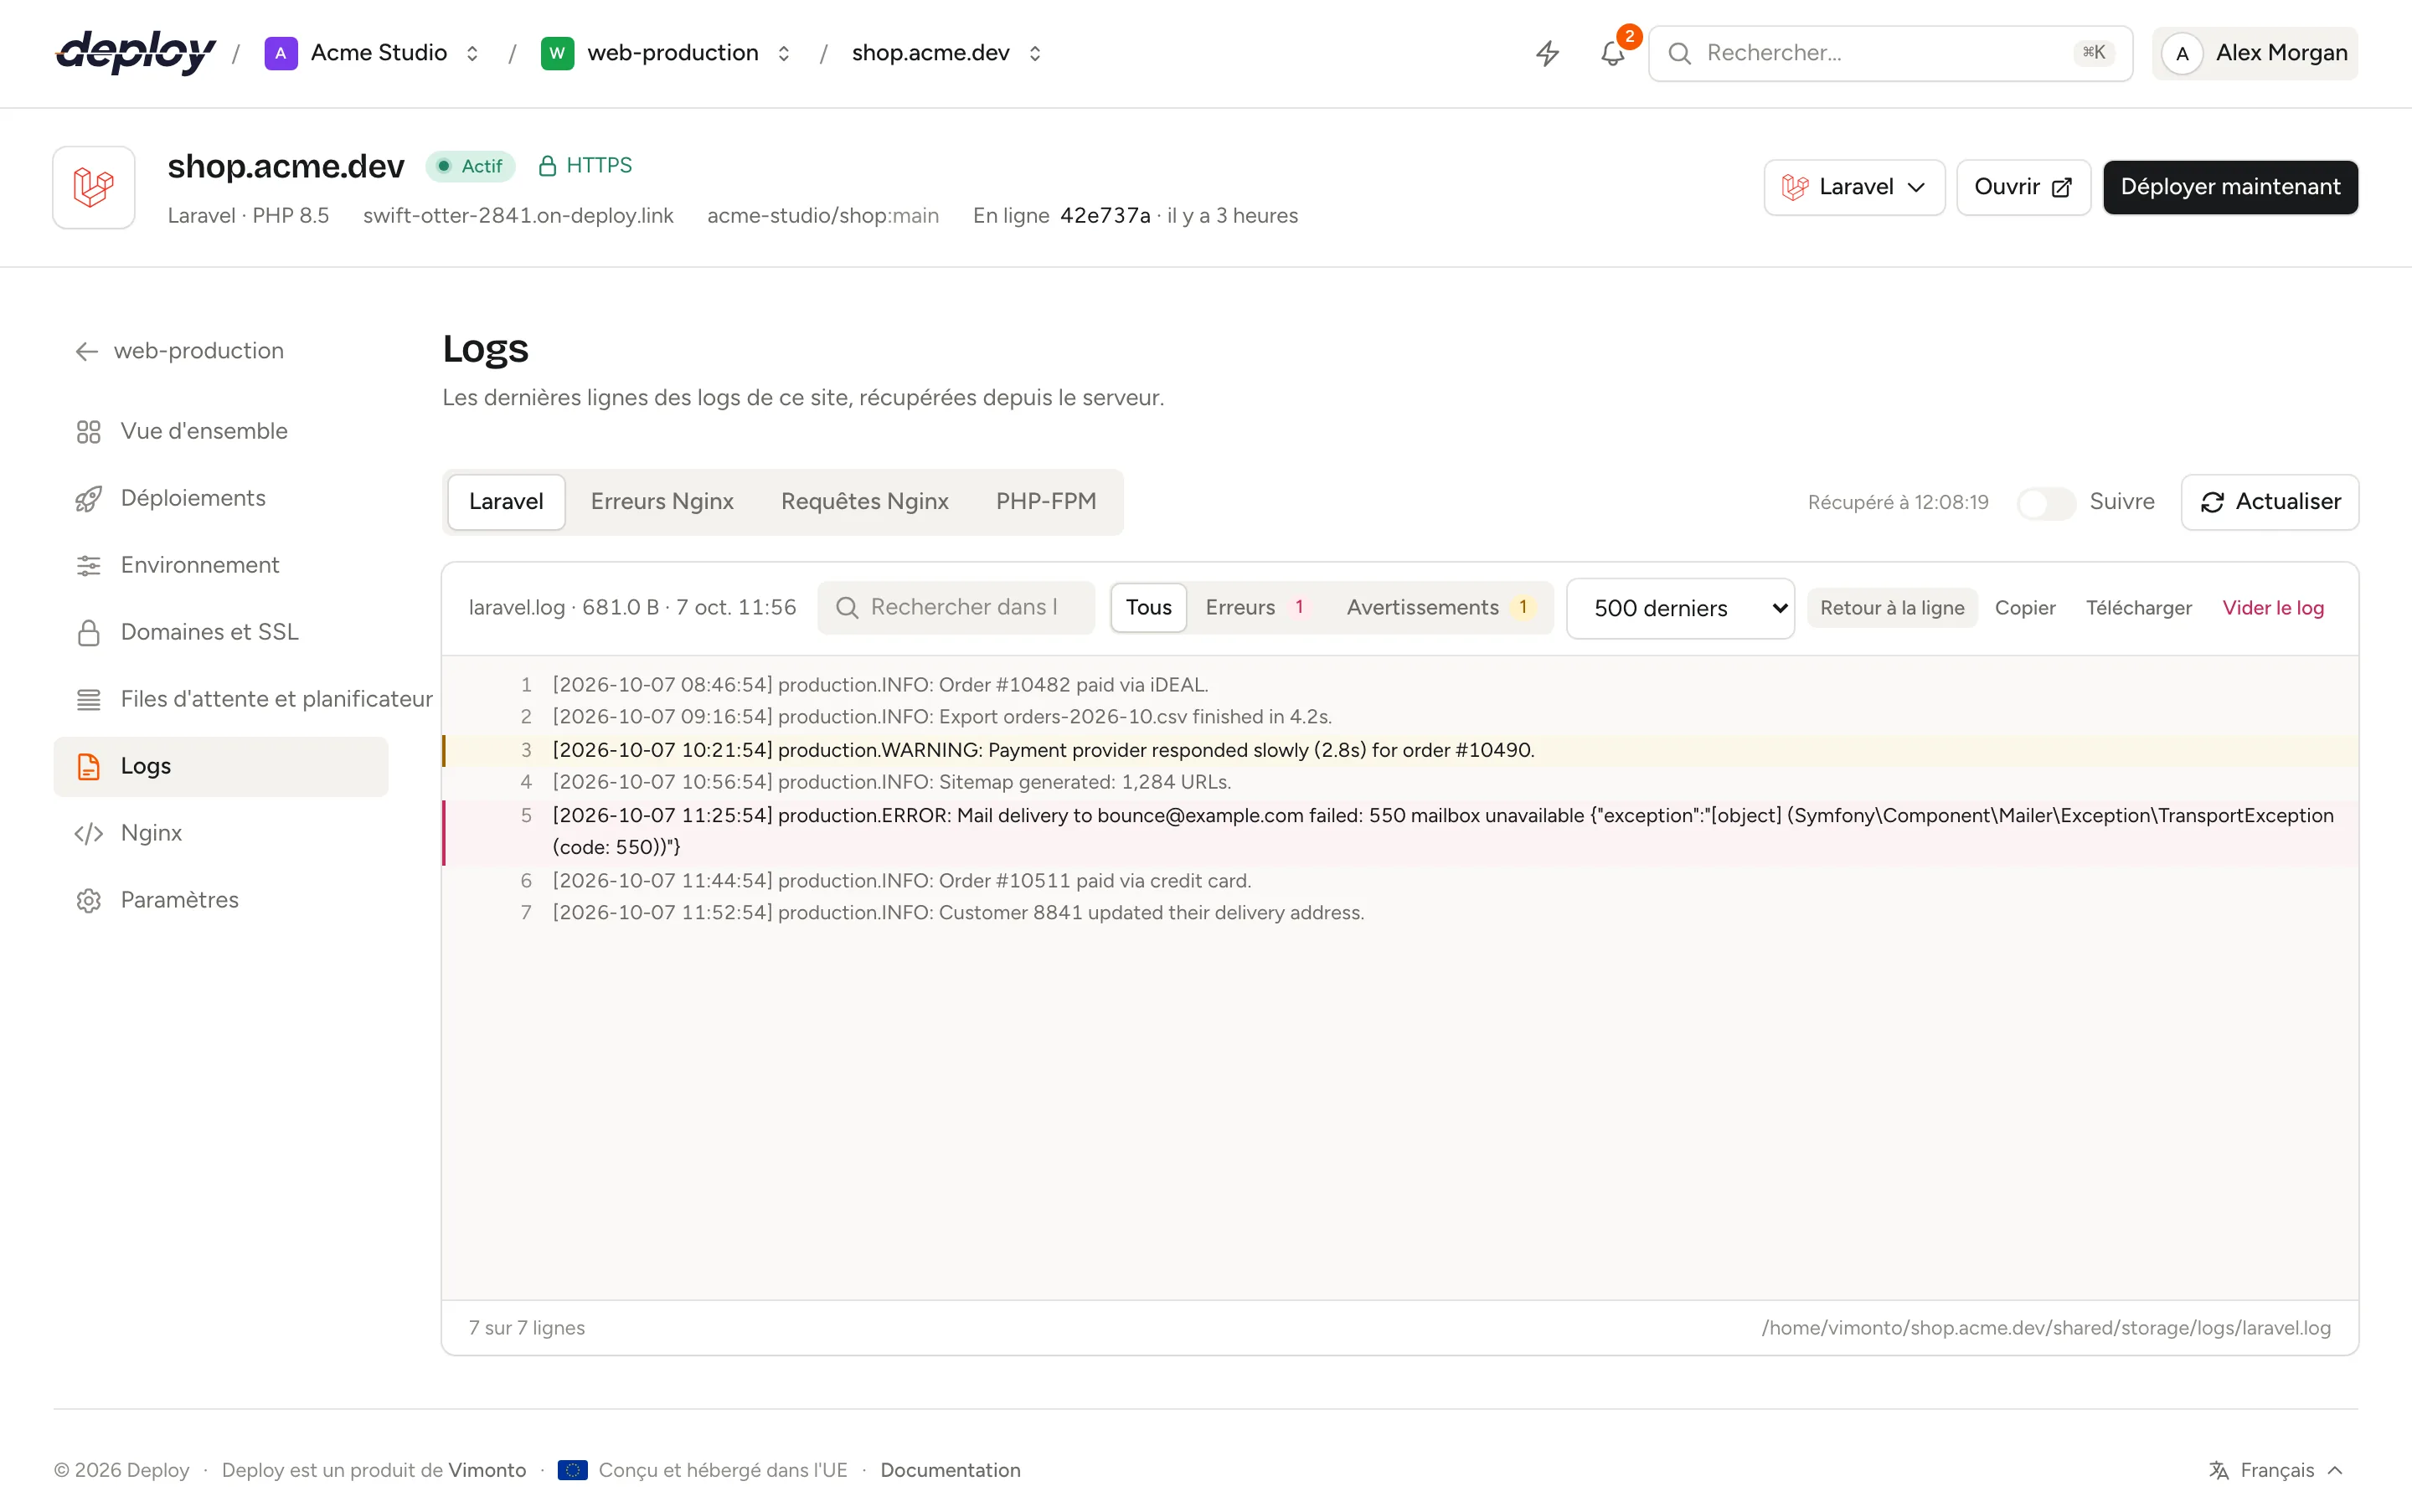The height and width of the screenshot is (1507, 2412).
Task: Expand the shop.acme.dev site switcher
Action: click(x=1034, y=54)
